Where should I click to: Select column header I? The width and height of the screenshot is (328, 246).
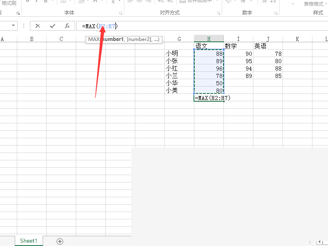click(x=238, y=39)
